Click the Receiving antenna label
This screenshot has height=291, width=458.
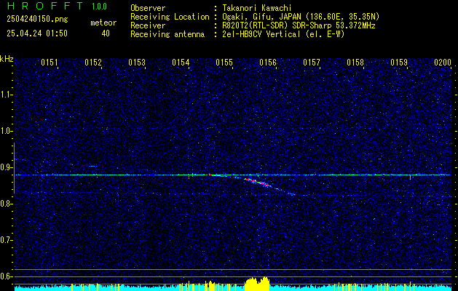point(167,34)
